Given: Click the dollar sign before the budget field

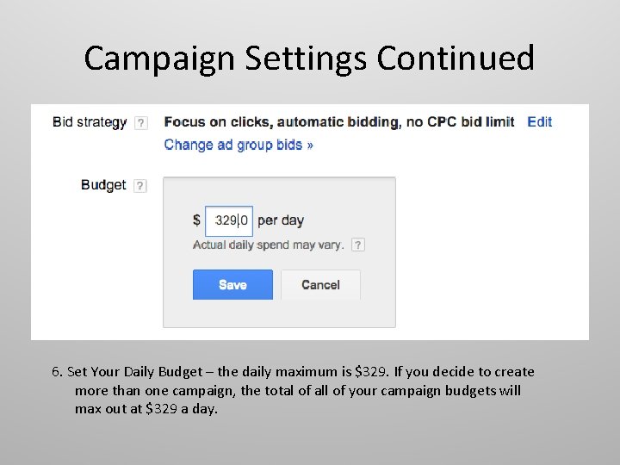Looking at the screenshot, I should 197,220.
